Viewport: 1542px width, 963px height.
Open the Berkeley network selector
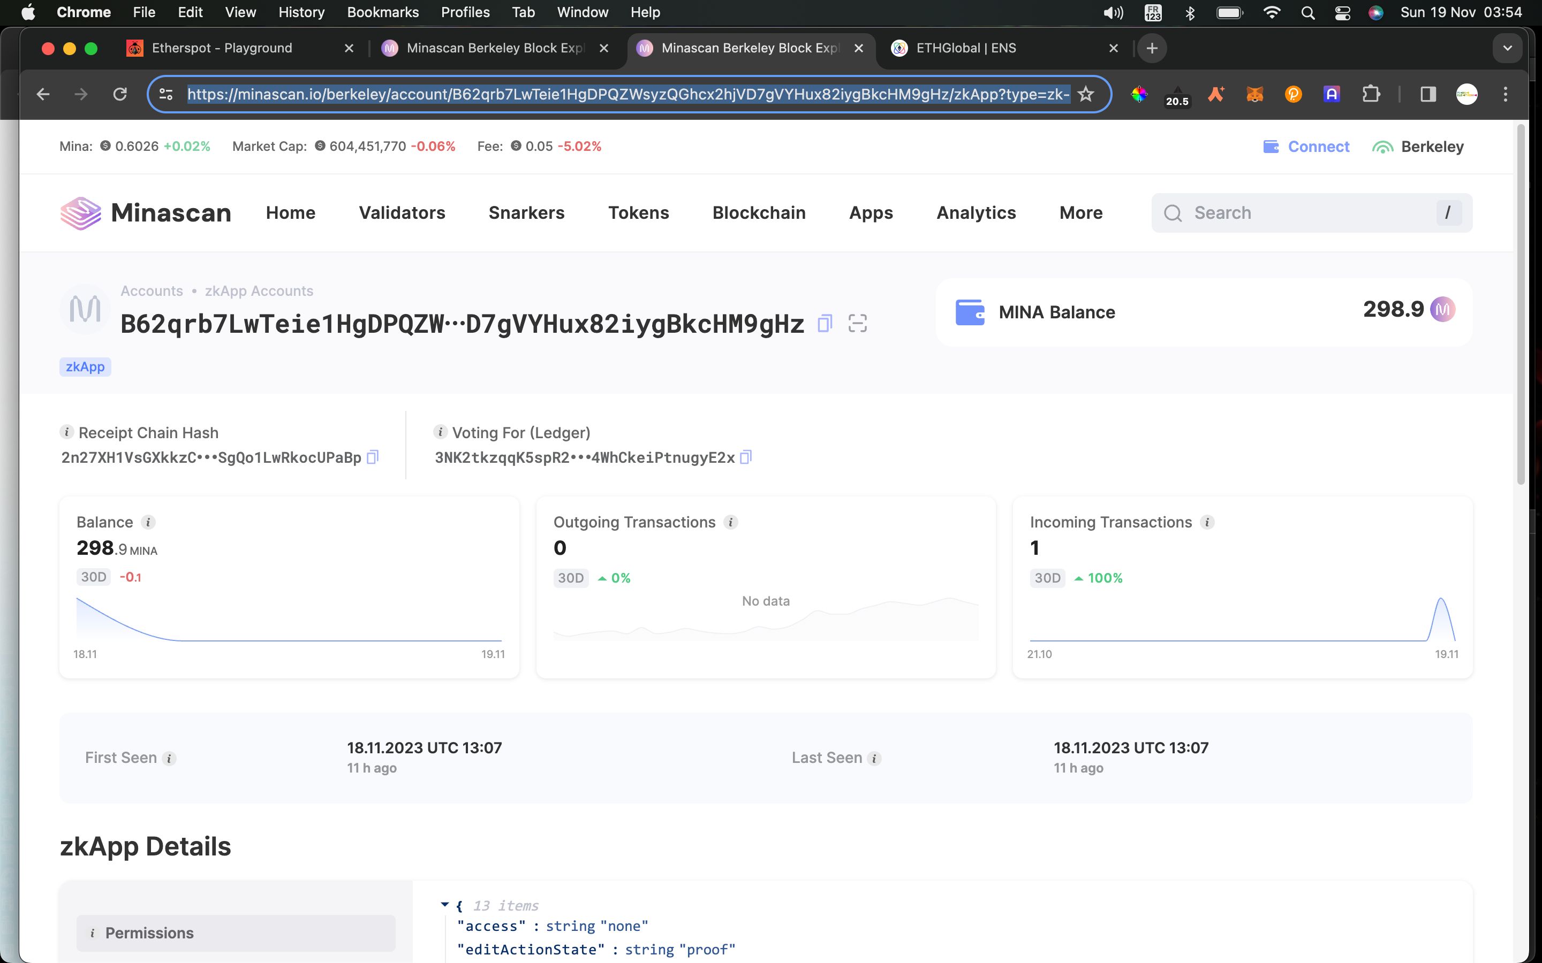pyautogui.click(x=1418, y=147)
